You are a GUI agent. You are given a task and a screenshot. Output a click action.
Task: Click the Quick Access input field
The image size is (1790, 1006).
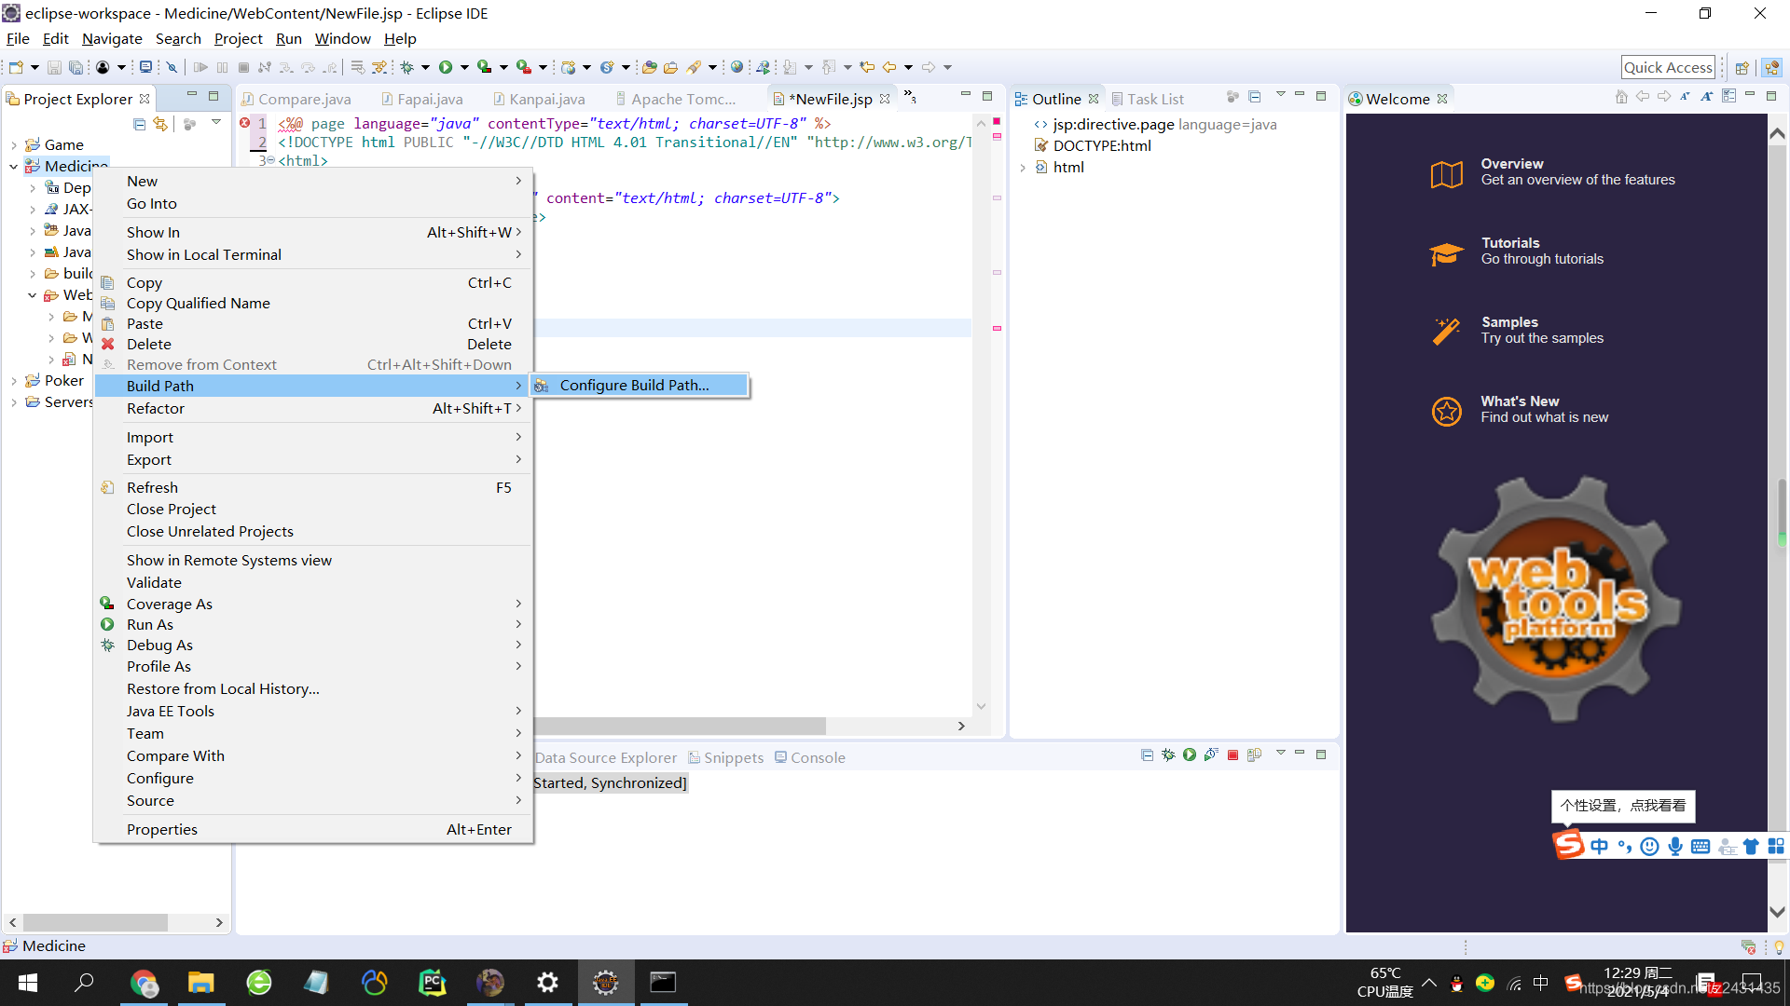tap(1668, 67)
